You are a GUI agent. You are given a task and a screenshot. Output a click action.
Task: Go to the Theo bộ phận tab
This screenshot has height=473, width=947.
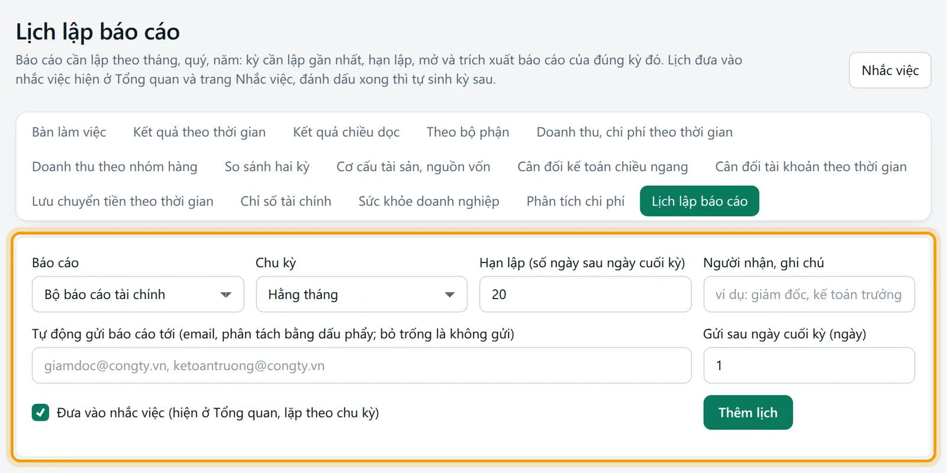pyautogui.click(x=468, y=132)
